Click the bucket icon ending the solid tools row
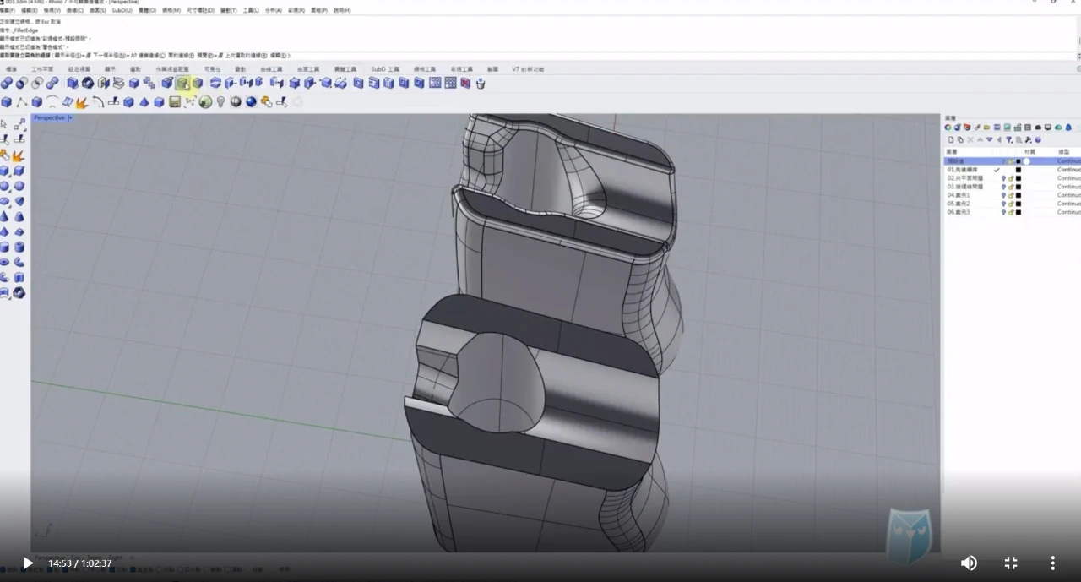The height and width of the screenshot is (582, 1081). (x=481, y=83)
